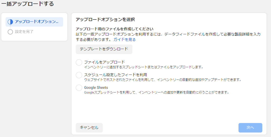Click the スケジュール設定したフィードを利用 option title
The width and height of the screenshot is (271, 137).
(x=115, y=75)
